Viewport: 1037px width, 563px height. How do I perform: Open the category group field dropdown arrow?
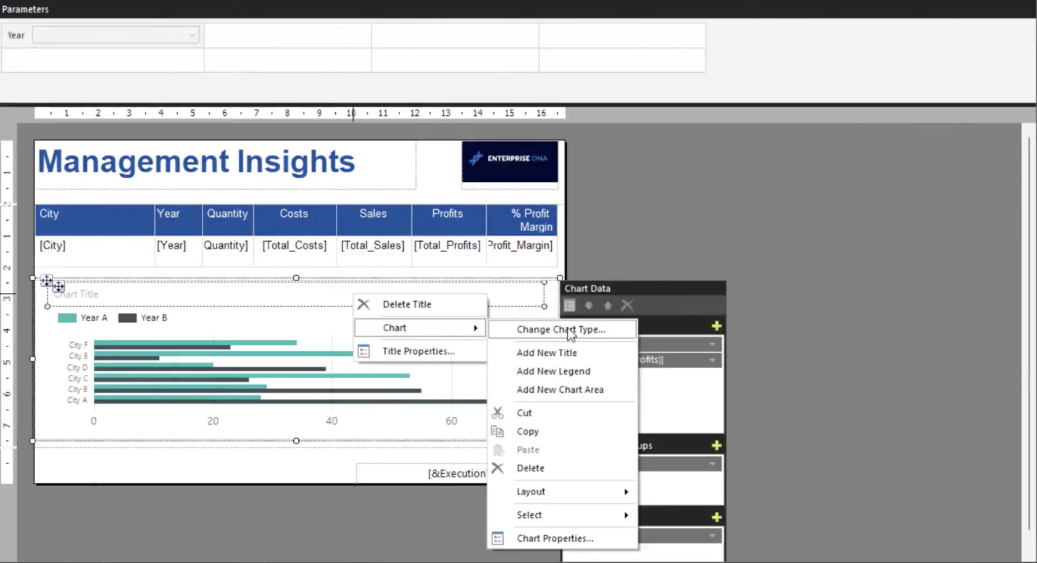coord(712,464)
